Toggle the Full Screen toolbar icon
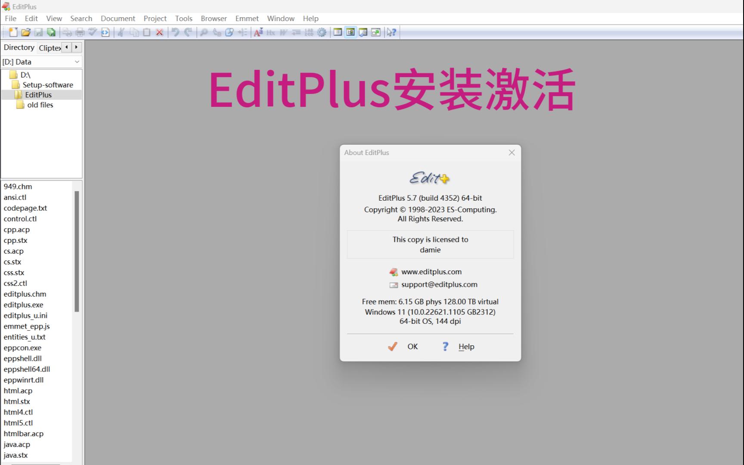The width and height of the screenshot is (744, 465). click(376, 32)
